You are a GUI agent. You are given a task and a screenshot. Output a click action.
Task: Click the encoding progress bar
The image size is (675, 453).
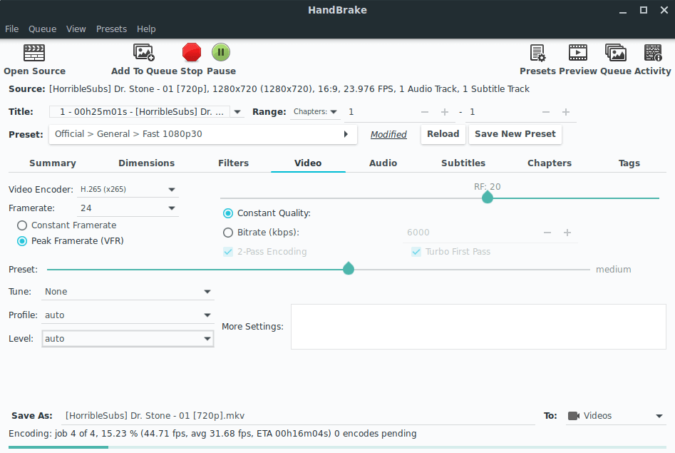click(x=338, y=447)
